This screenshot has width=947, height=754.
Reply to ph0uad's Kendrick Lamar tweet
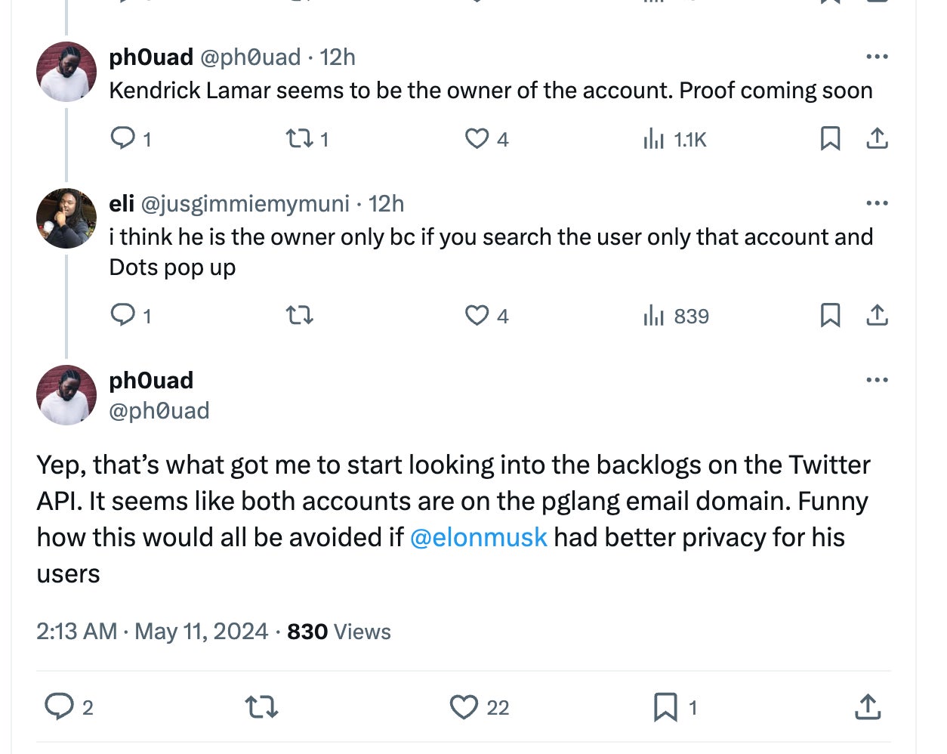122,139
